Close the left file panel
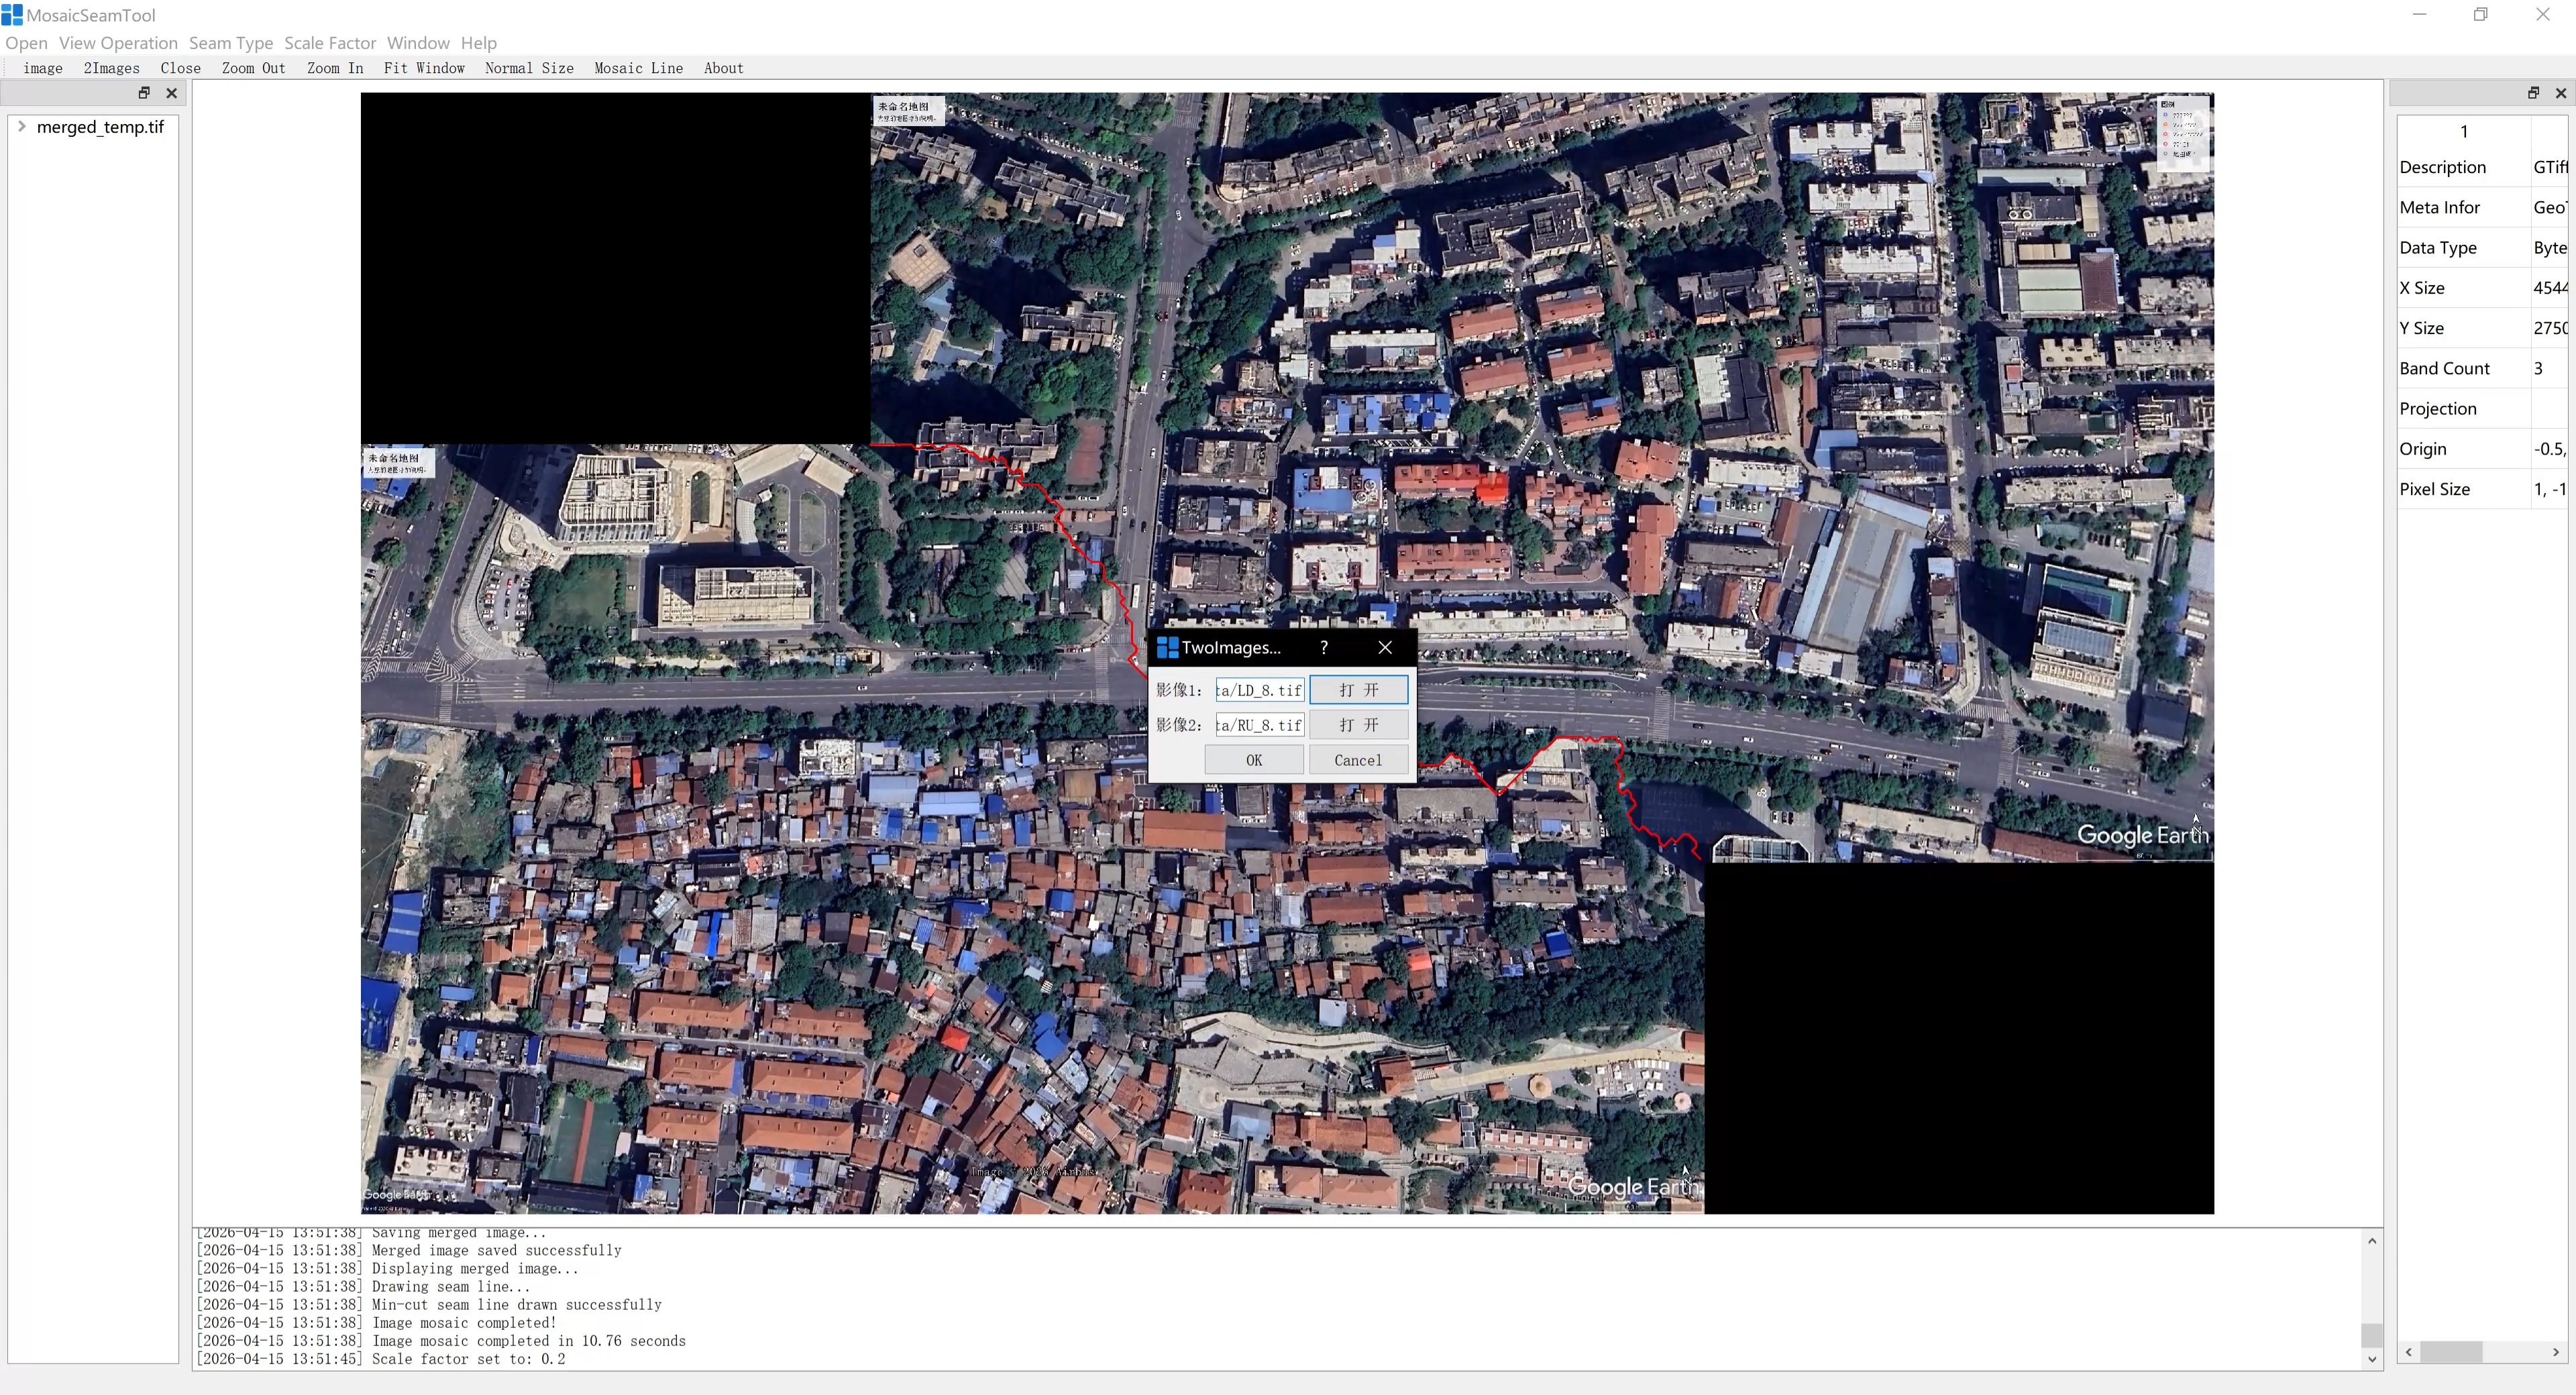Screen dimensions: 2576x1395 172,93
